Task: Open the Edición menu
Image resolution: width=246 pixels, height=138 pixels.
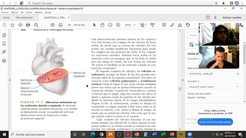Action: (x=15, y=12)
